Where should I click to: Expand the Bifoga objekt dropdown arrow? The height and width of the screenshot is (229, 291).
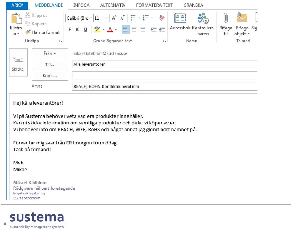249,34
